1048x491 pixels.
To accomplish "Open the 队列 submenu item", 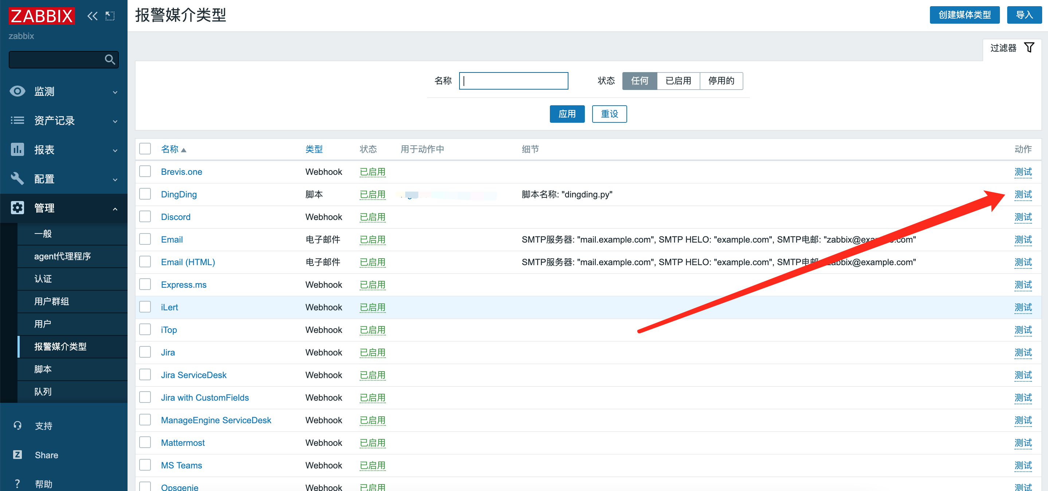I will coord(73,392).
